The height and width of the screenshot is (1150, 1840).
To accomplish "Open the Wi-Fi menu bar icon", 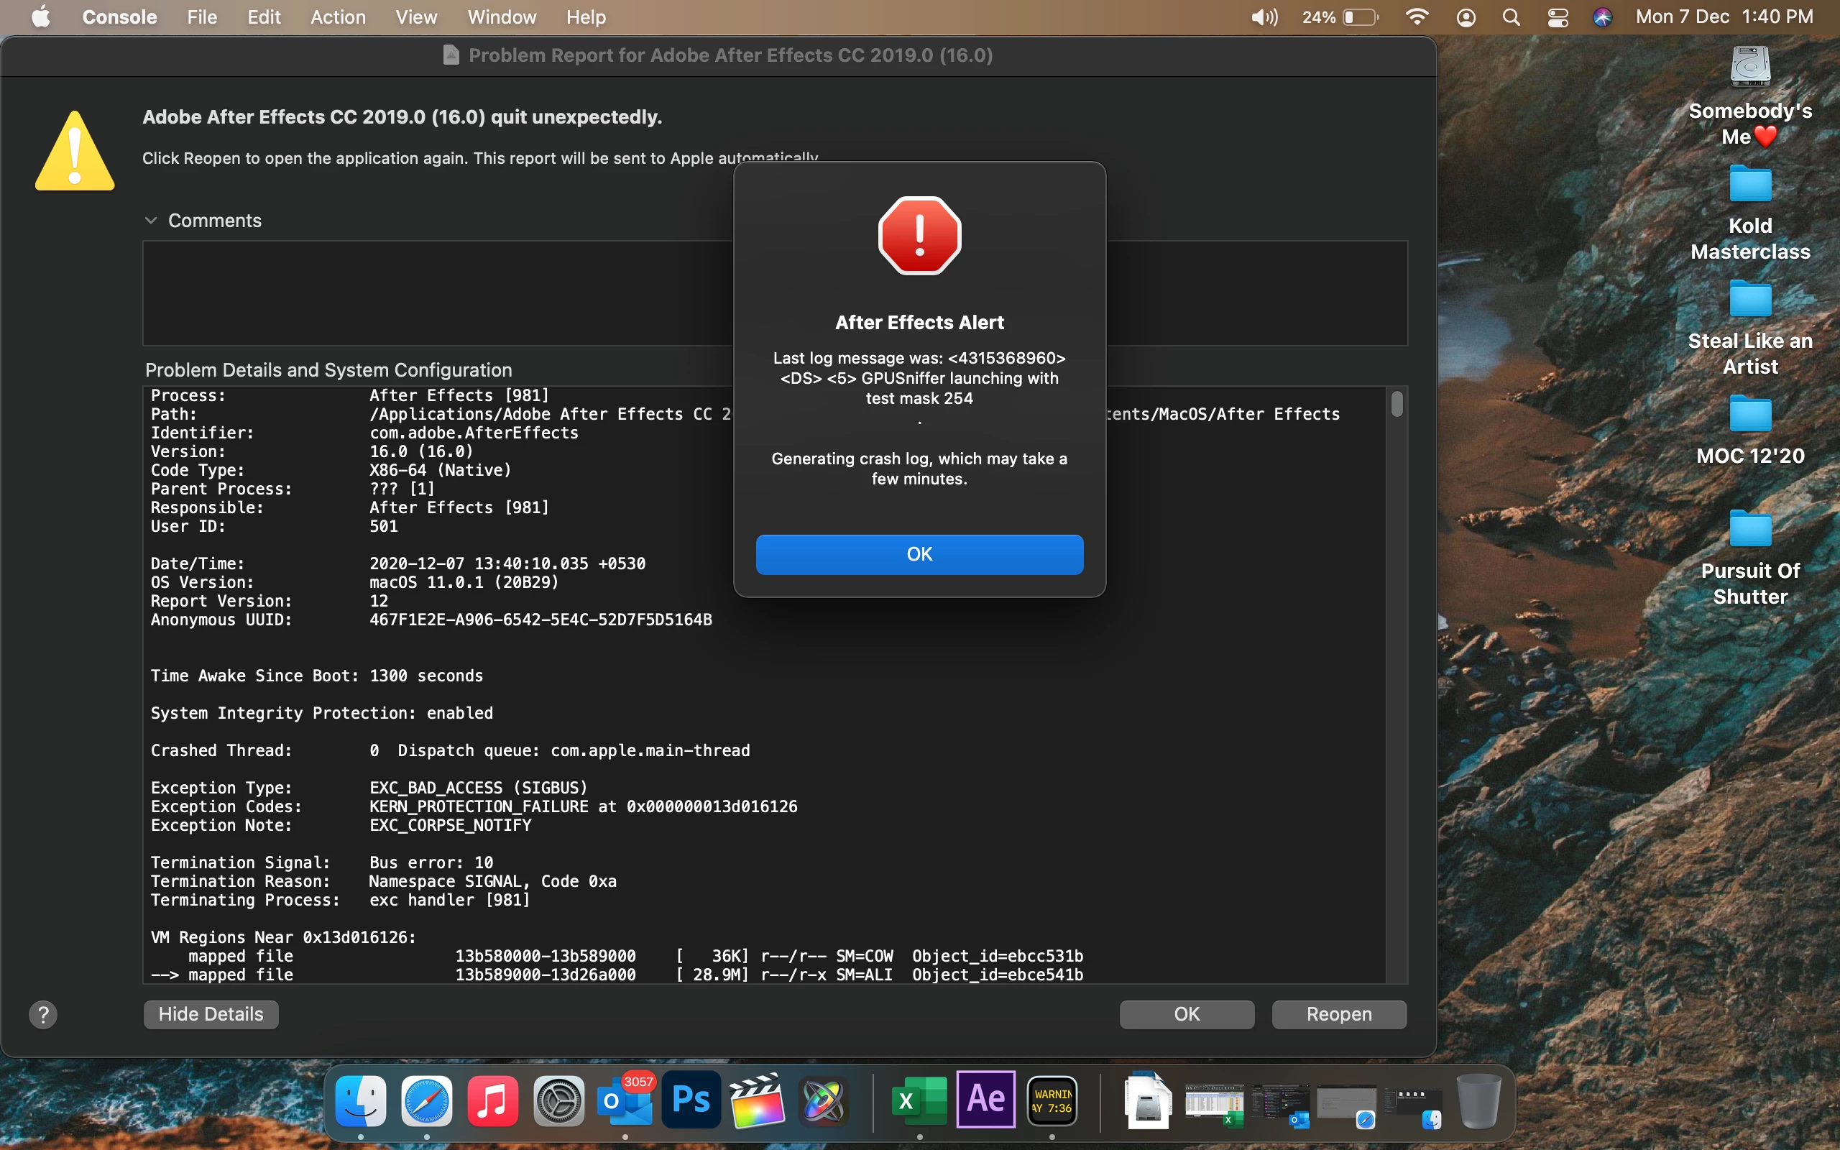I will [x=1417, y=17].
